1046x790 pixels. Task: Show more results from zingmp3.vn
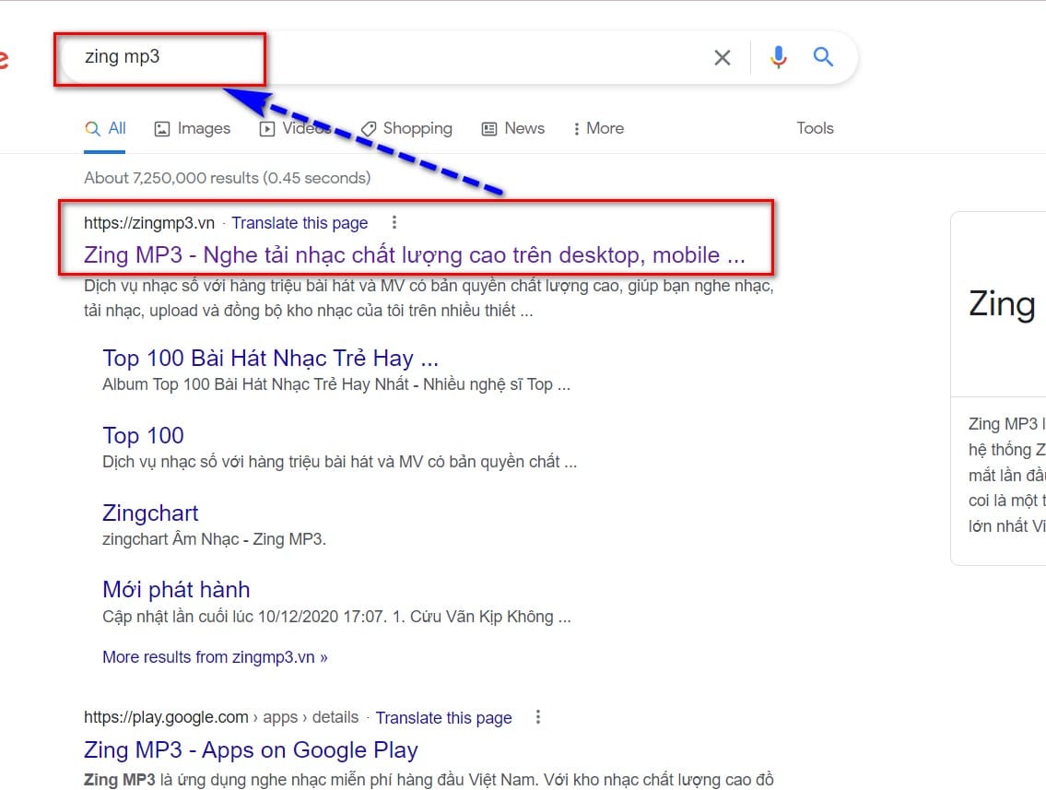pos(215,657)
